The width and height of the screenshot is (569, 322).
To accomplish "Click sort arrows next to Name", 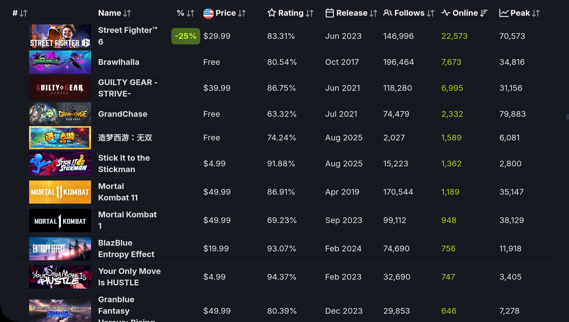I will point(127,13).
